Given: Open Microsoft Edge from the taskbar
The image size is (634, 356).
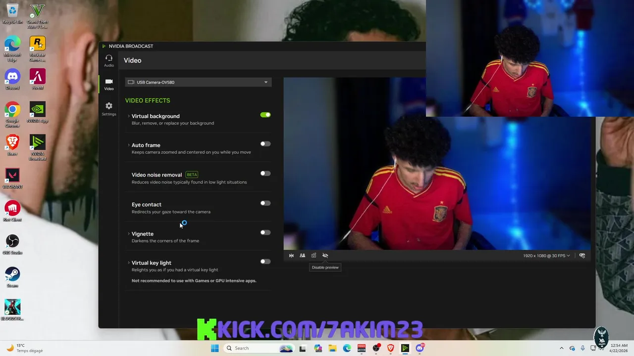Looking at the screenshot, I should (x=347, y=348).
